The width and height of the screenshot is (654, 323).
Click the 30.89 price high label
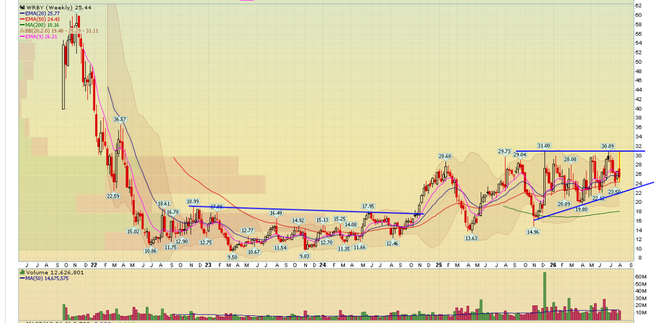(x=608, y=146)
